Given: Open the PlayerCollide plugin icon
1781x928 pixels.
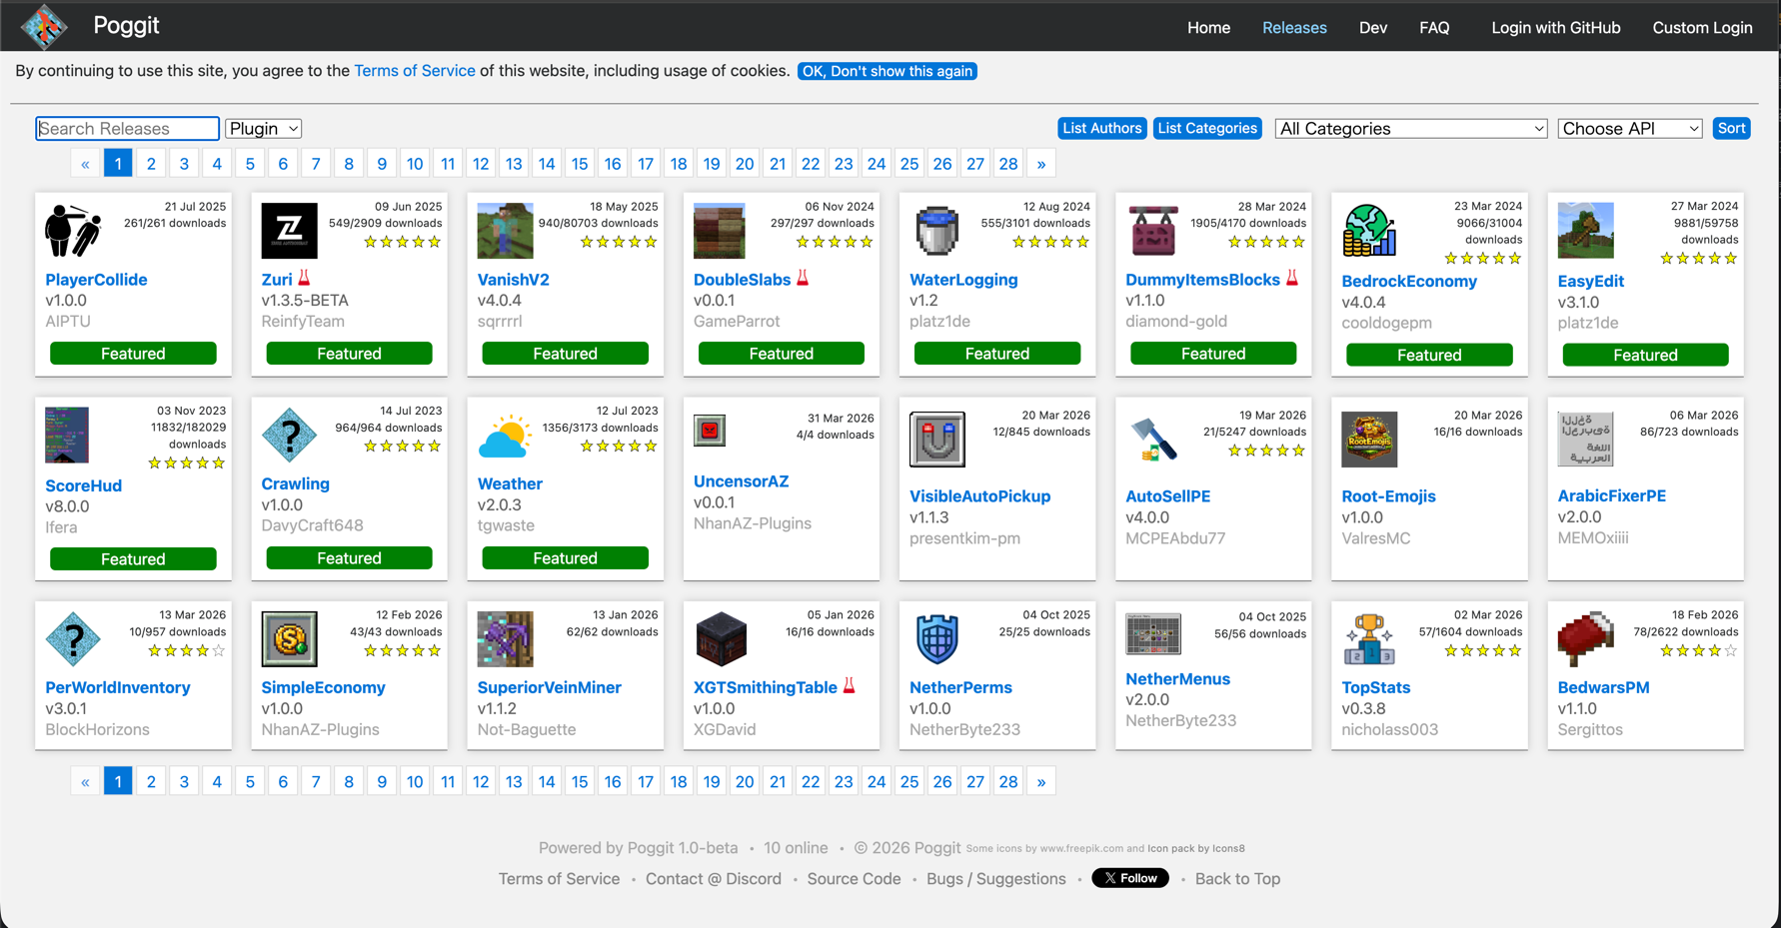Looking at the screenshot, I should (73, 231).
